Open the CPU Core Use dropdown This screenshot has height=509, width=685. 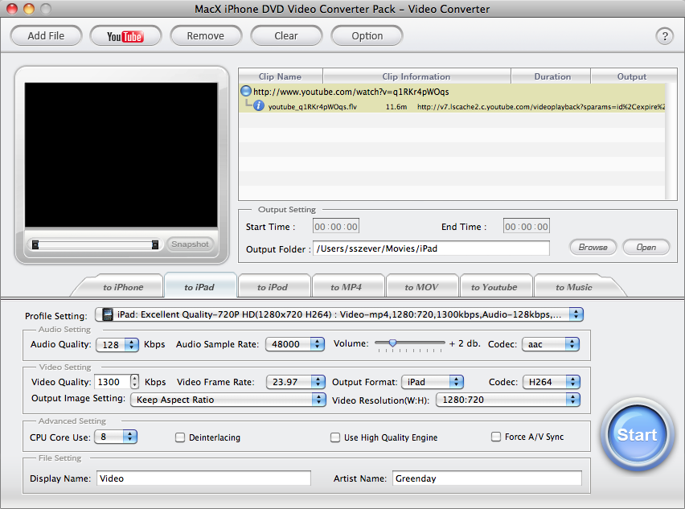(x=117, y=437)
